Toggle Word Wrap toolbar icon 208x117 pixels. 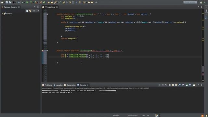point(70,2)
